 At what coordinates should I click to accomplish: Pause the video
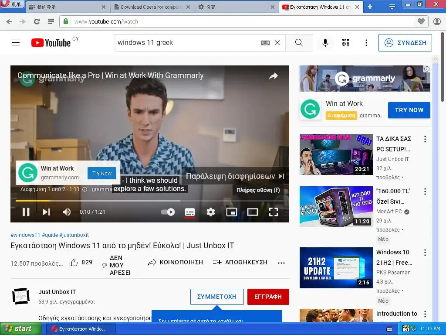[x=26, y=212]
